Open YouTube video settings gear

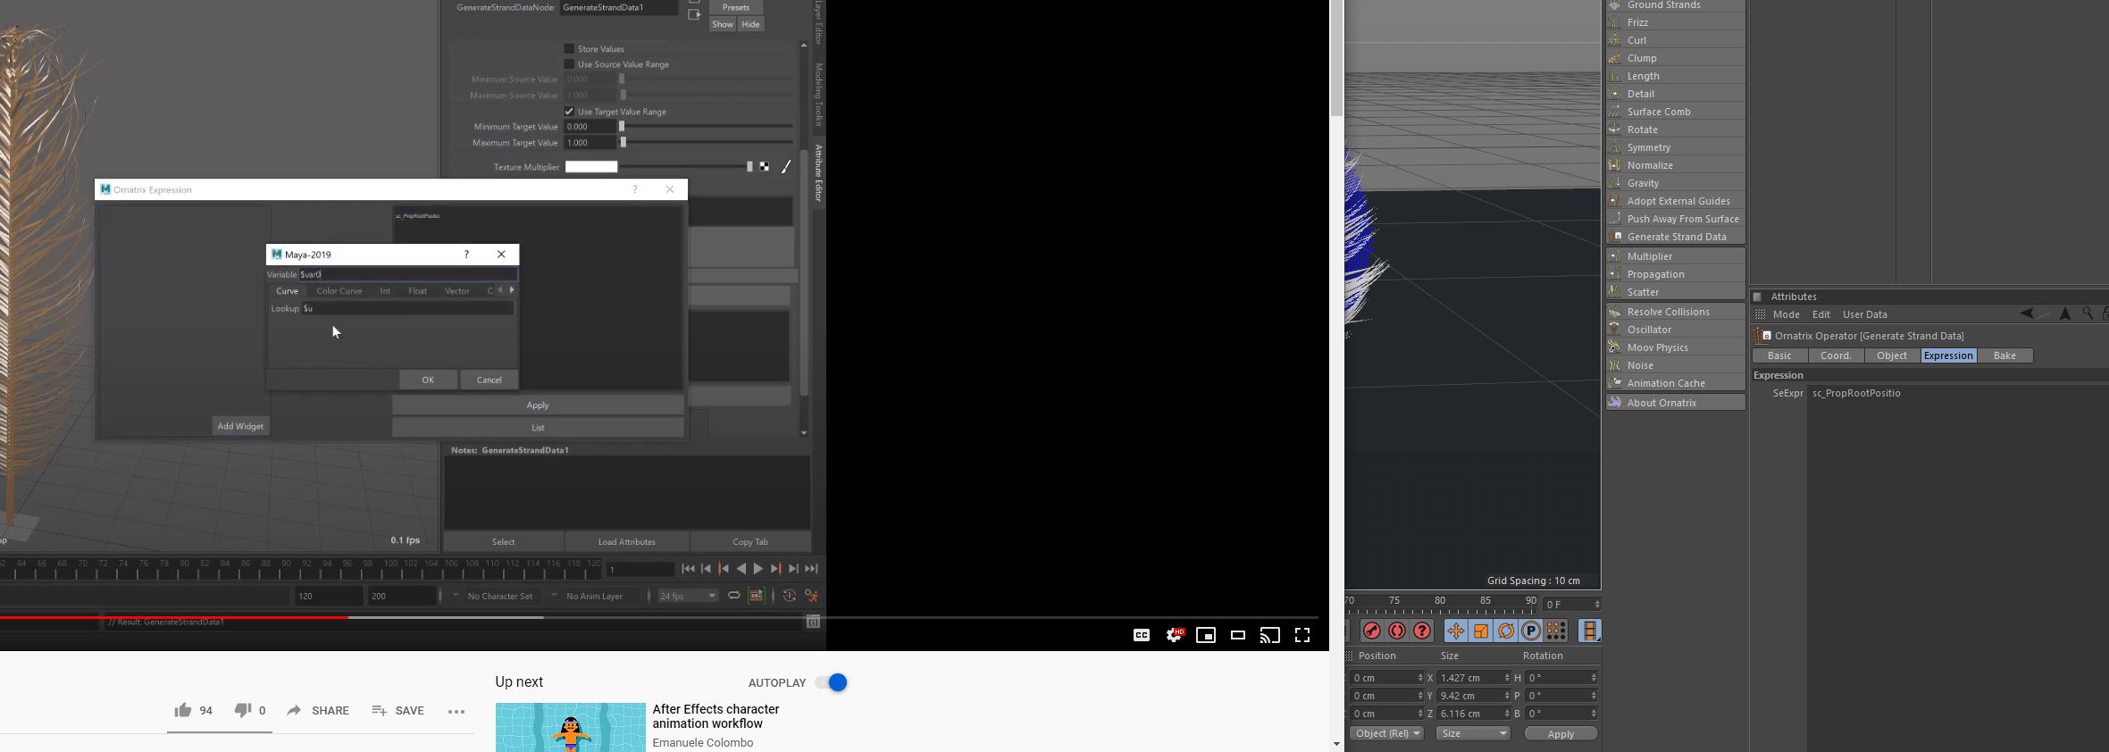click(1174, 635)
